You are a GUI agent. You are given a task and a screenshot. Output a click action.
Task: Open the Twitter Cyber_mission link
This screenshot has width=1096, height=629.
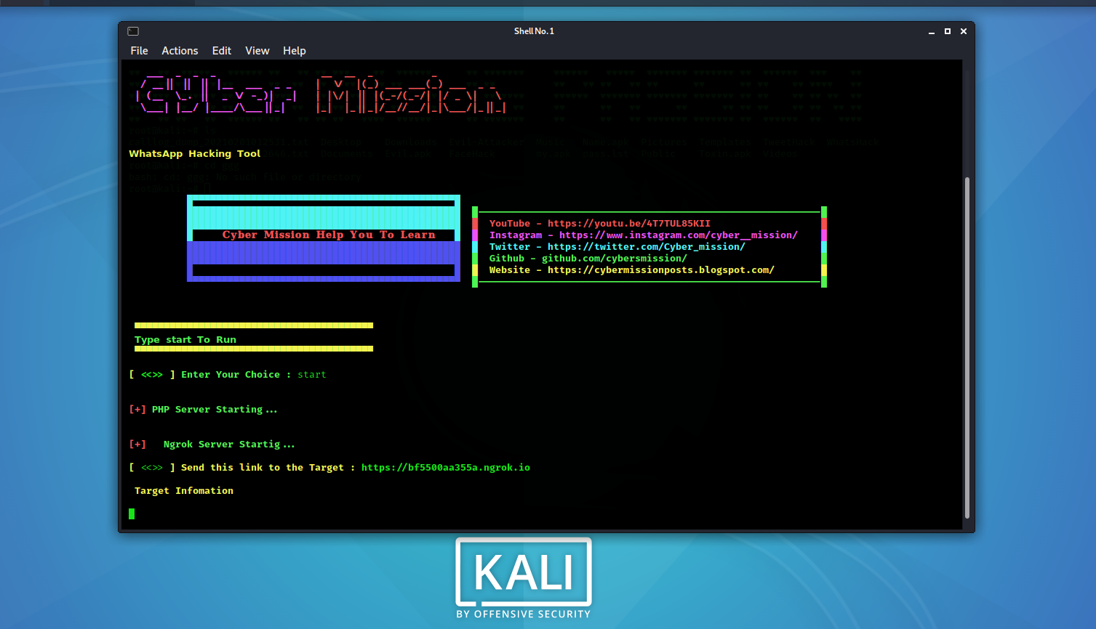(647, 247)
